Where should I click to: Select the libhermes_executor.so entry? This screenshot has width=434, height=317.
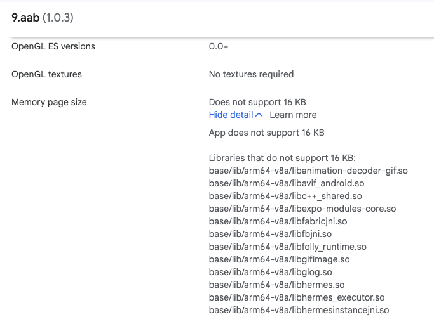pyautogui.click(x=297, y=297)
